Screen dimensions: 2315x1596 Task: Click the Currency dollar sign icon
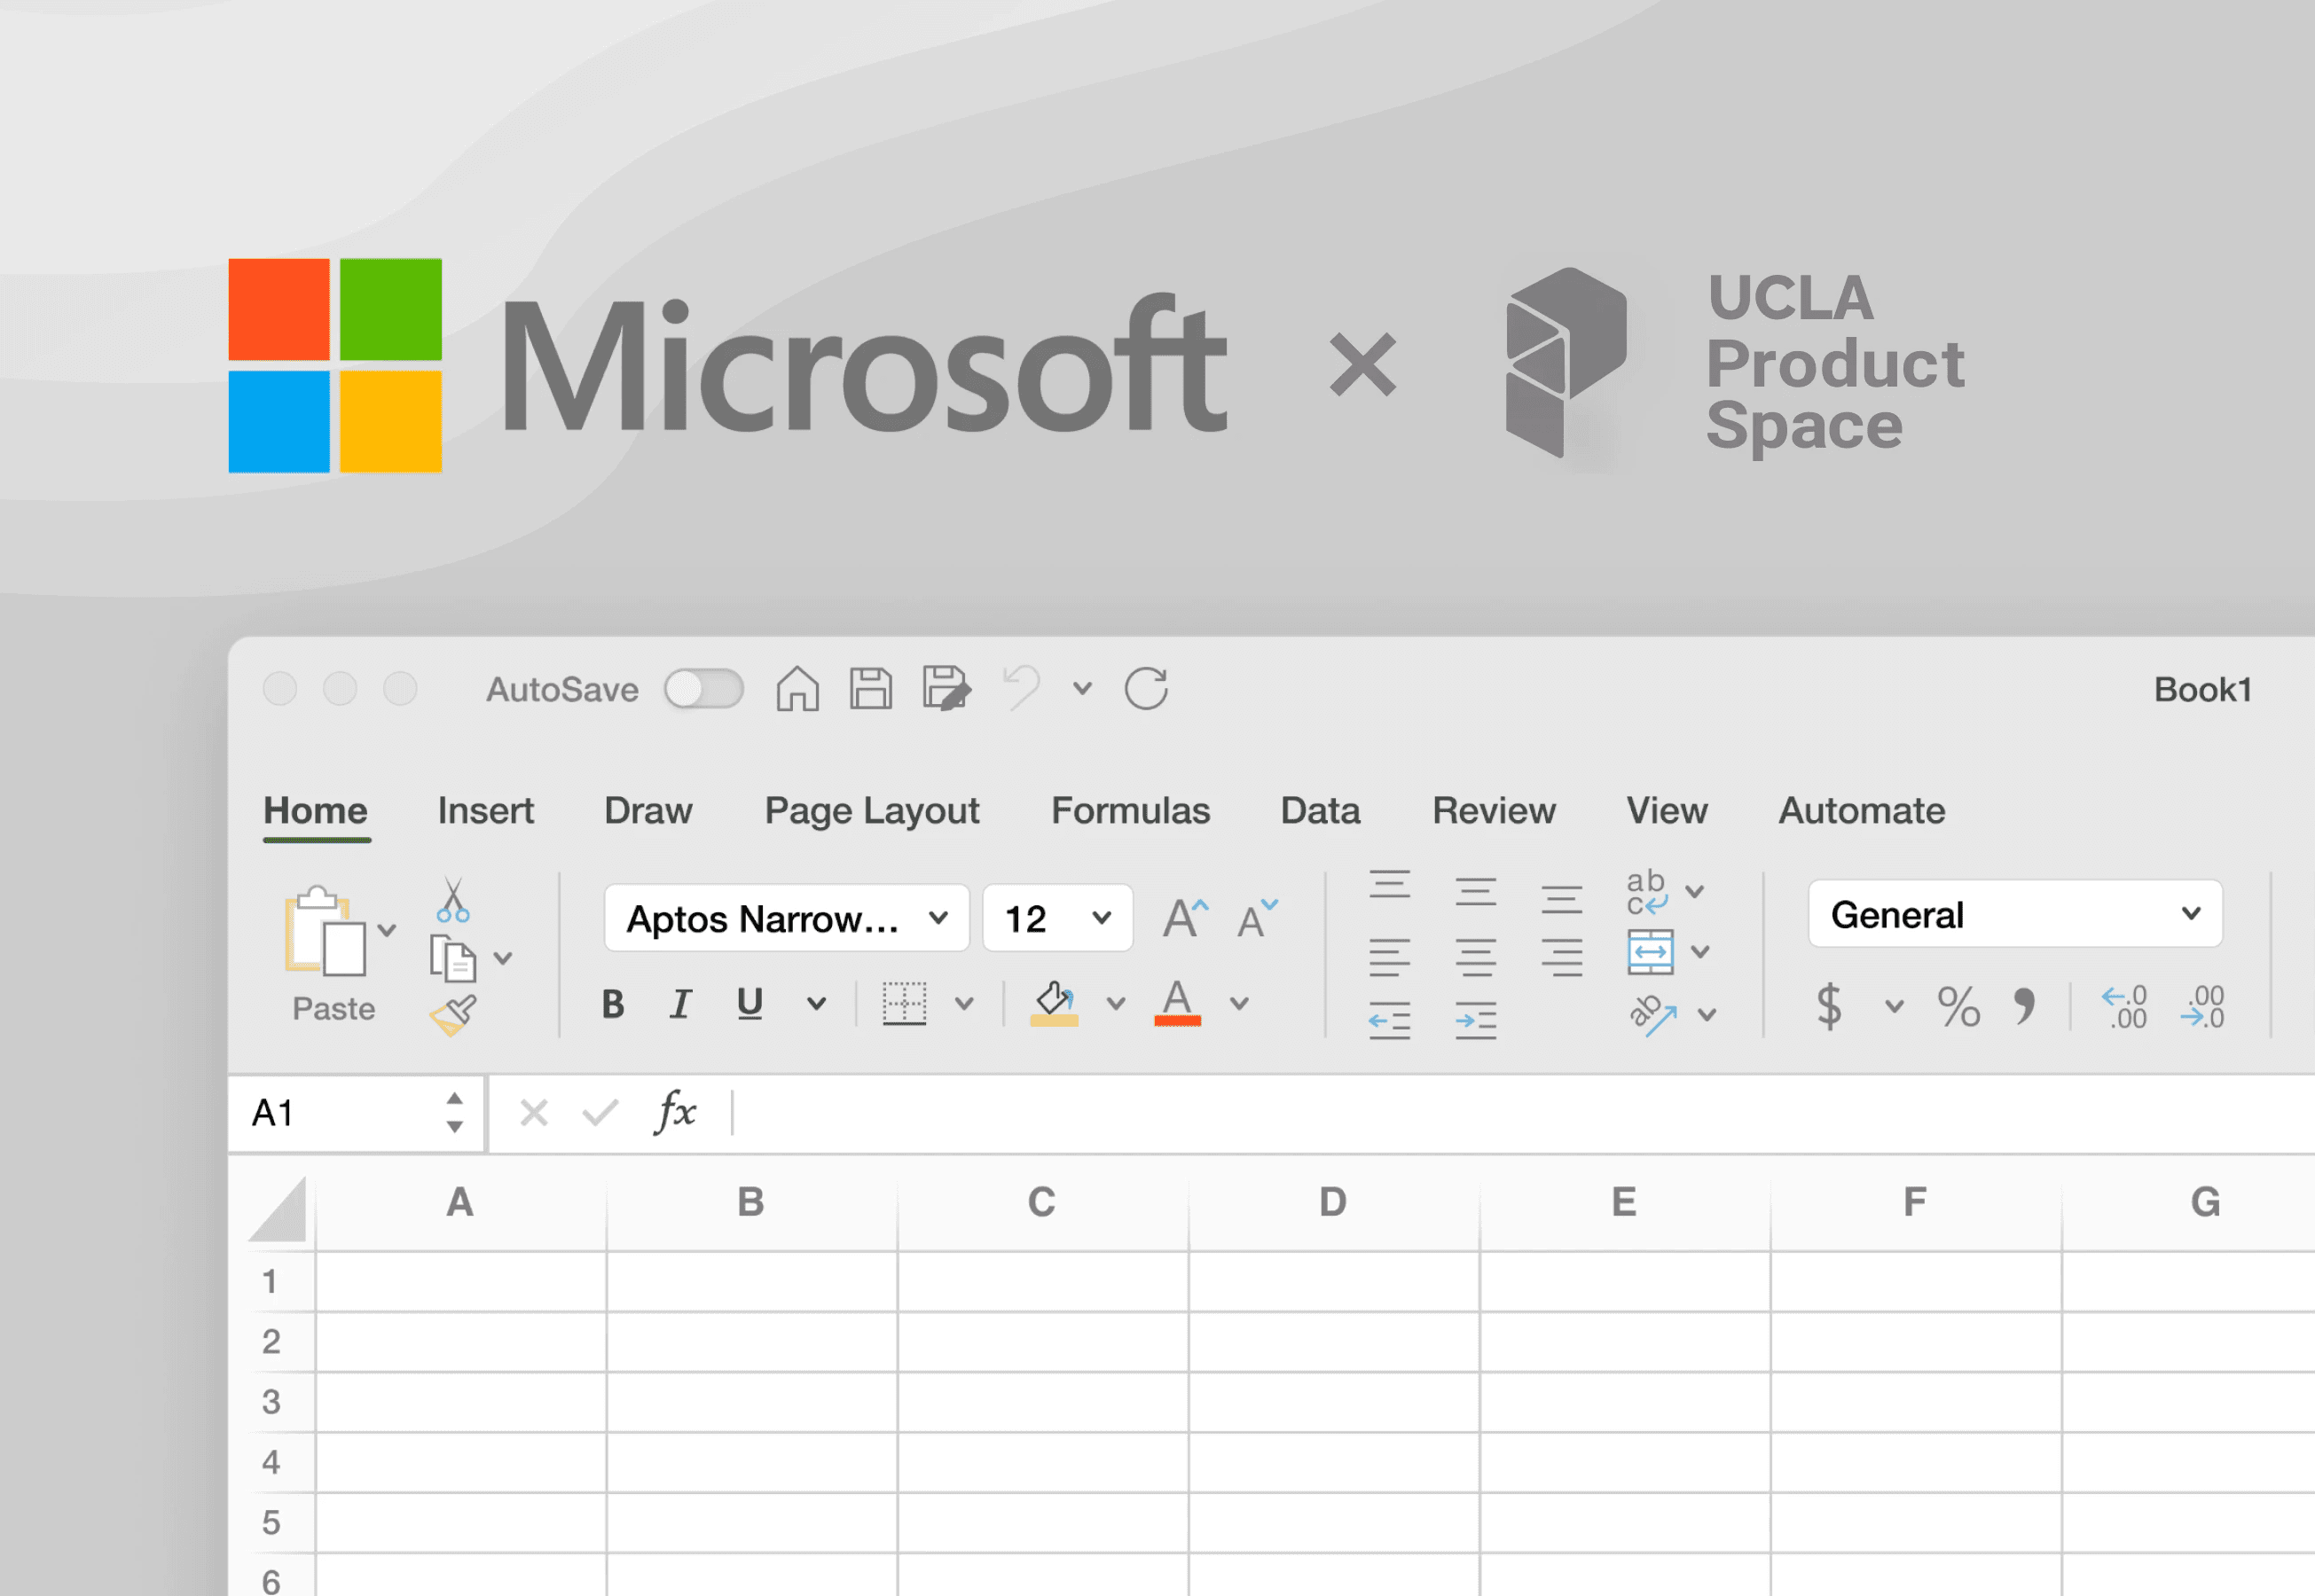(x=1829, y=1006)
